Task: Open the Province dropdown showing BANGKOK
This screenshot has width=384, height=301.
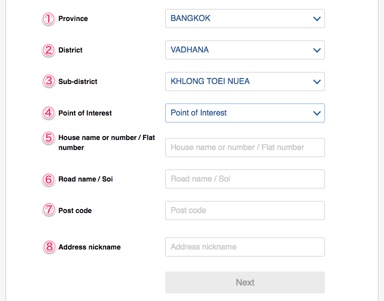Action: (x=245, y=18)
